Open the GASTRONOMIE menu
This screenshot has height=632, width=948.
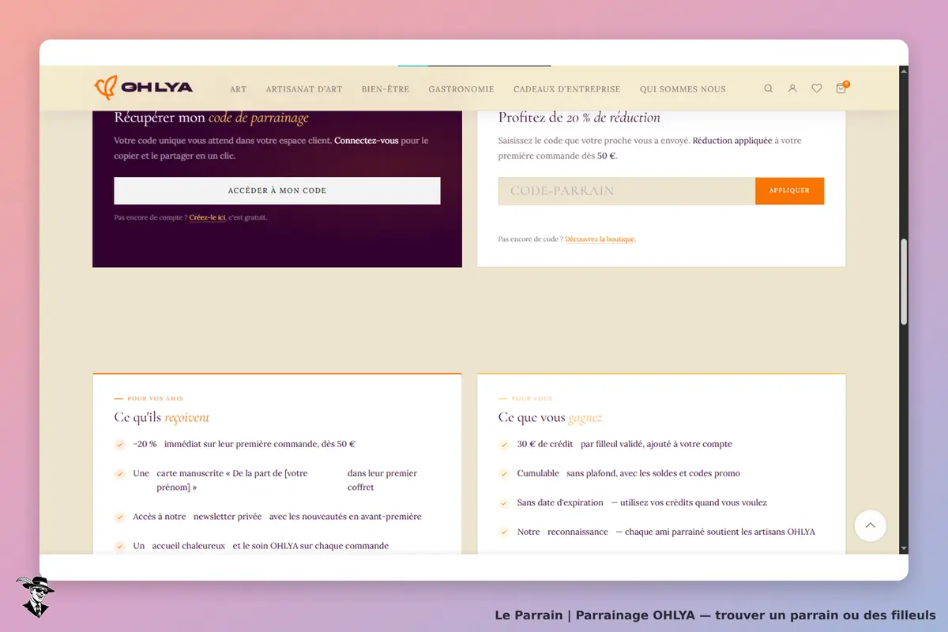[x=461, y=89]
